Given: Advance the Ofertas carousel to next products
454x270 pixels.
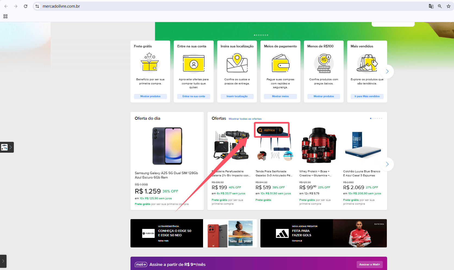Looking at the screenshot, I should (x=387, y=164).
